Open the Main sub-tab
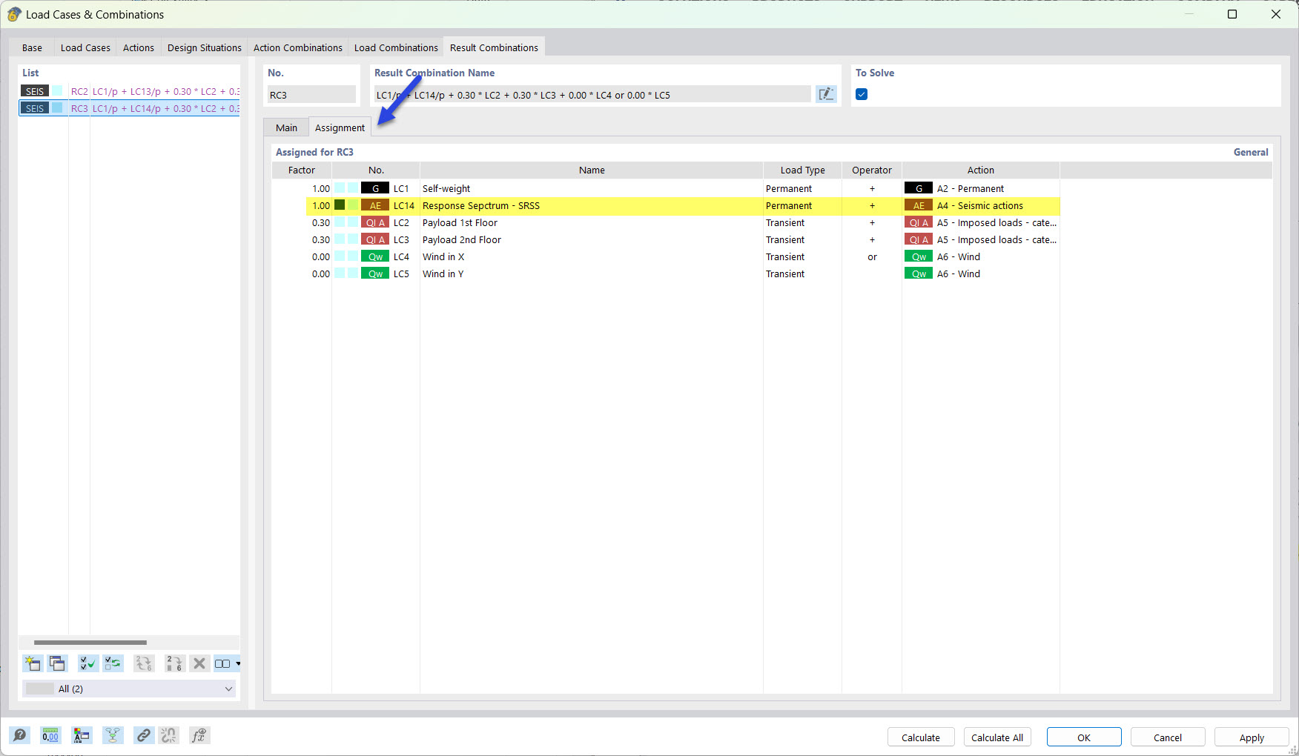Viewport: 1299px width, 756px height. [286, 127]
